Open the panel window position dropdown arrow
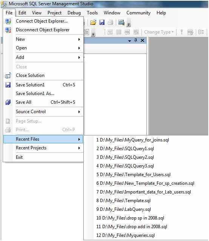209x241 pixels. coord(129,41)
